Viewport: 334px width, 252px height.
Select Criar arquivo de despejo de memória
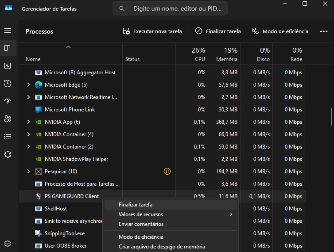pos(171,247)
